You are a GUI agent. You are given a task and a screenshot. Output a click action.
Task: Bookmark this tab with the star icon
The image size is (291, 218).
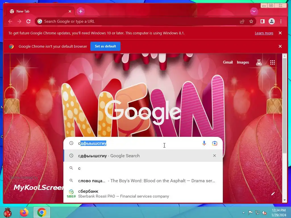tap(251, 22)
